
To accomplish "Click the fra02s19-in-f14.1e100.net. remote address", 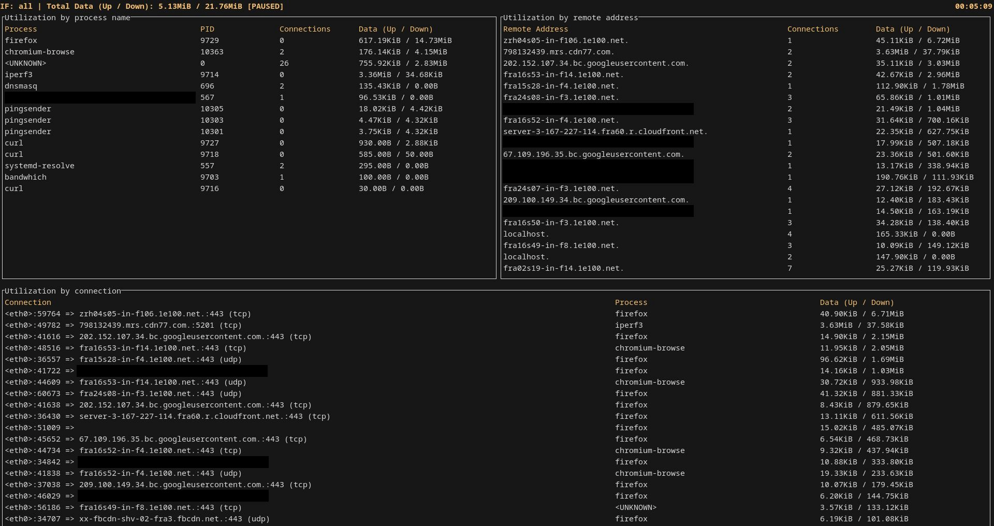I will click(x=563, y=268).
